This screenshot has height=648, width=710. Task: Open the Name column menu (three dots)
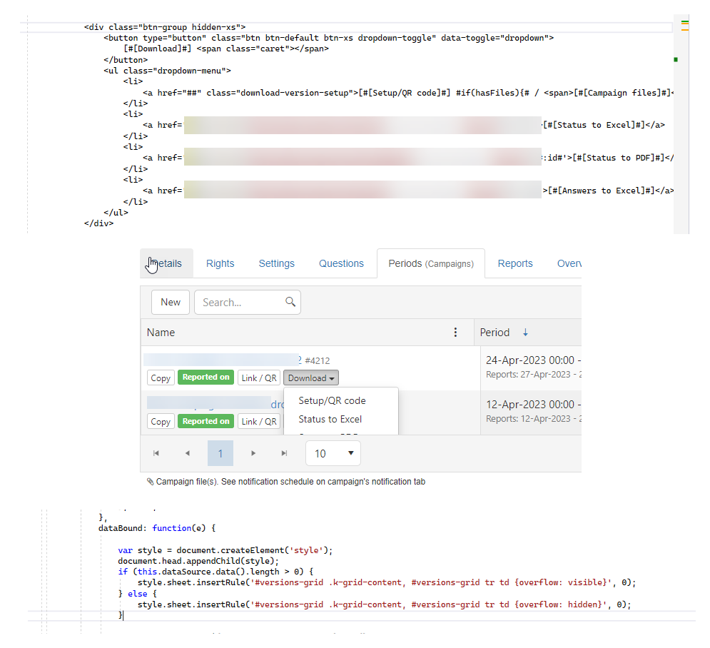point(456,332)
